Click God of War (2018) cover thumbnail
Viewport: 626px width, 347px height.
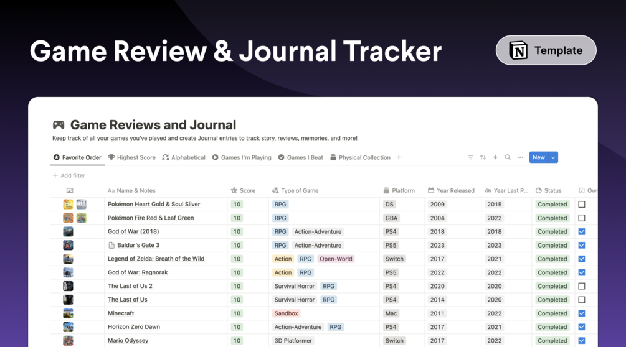[x=69, y=231]
